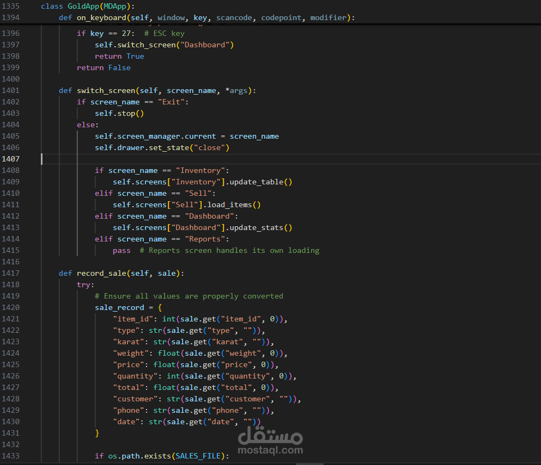The height and width of the screenshot is (465, 541).
Task: Click os.path.exists on line 1433
Action: 139,456
